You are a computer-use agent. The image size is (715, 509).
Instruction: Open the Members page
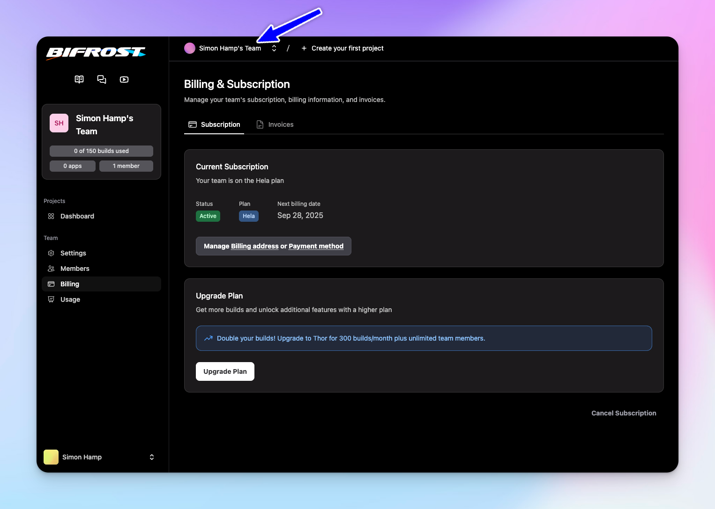pos(74,269)
